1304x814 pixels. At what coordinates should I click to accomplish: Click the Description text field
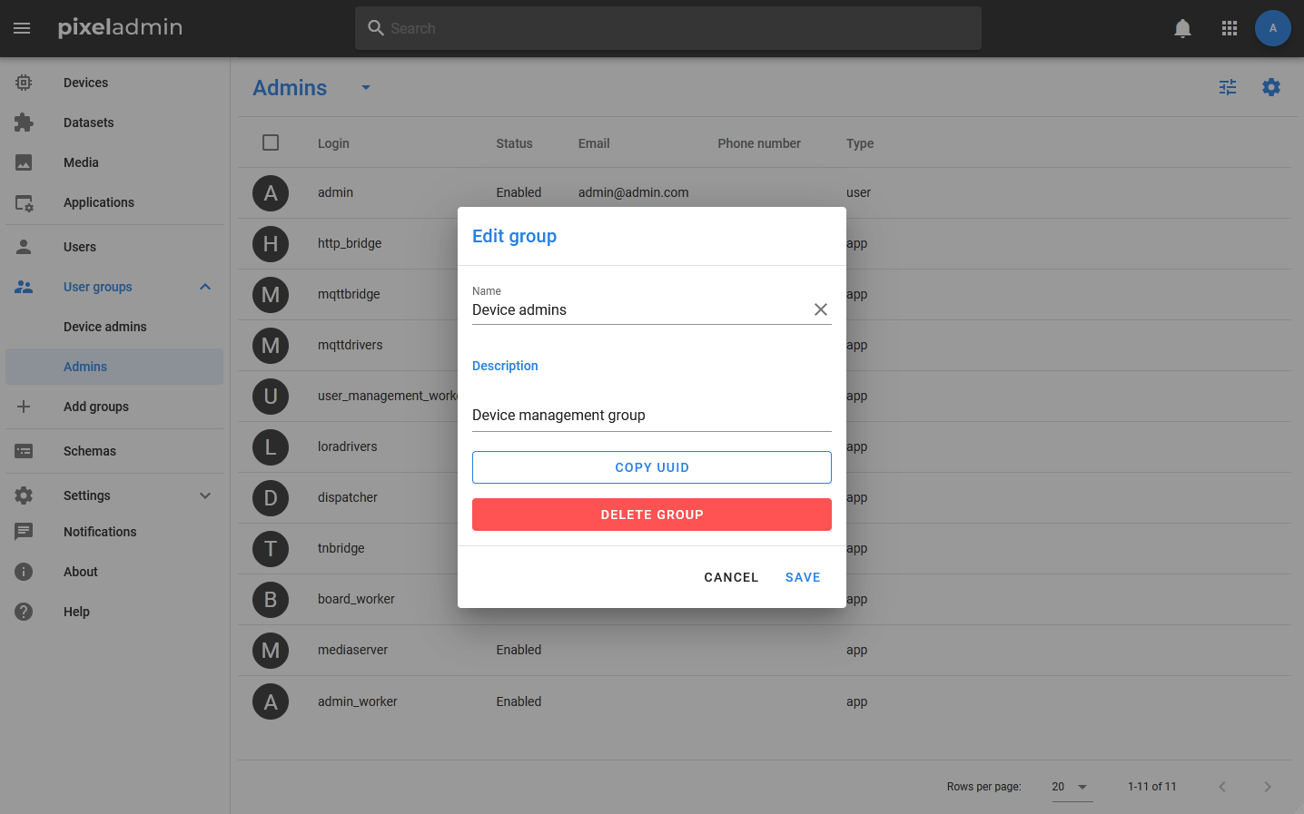coord(651,415)
